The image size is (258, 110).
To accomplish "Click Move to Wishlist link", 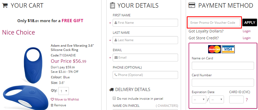I will click(65, 99).
